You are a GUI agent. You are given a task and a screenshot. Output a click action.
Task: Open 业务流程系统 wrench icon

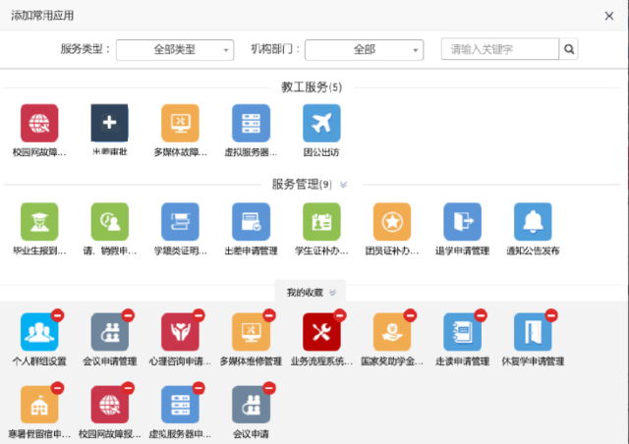[x=321, y=333]
